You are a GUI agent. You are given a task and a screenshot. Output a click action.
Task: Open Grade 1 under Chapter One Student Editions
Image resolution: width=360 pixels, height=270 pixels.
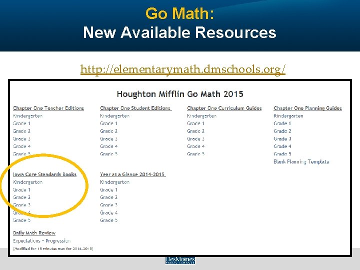click(109, 123)
